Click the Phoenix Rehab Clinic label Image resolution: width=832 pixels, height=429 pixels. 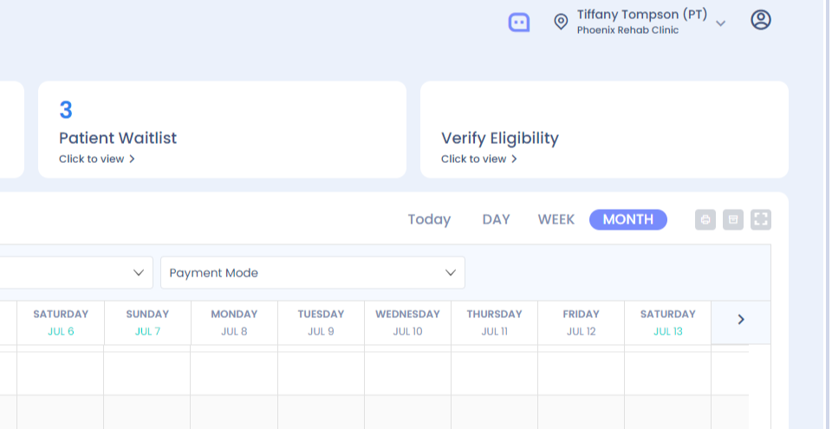(x=627, y=30)
